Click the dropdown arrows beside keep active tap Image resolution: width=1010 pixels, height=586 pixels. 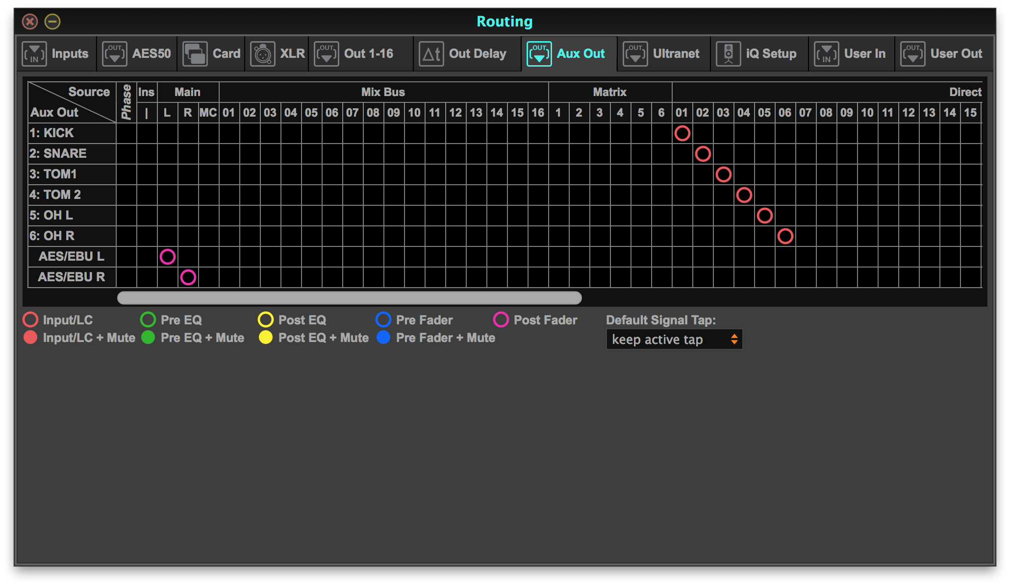click(x=734, y=340)
